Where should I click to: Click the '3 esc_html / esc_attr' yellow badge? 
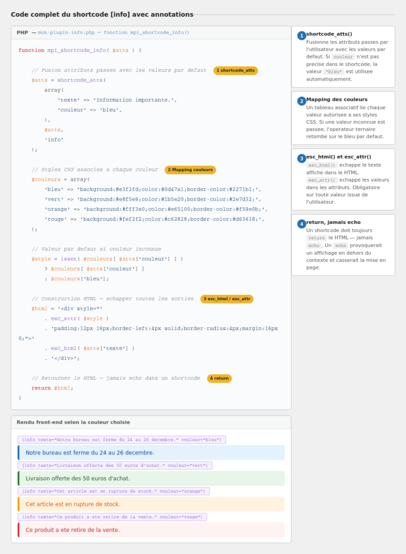[227, 299]
